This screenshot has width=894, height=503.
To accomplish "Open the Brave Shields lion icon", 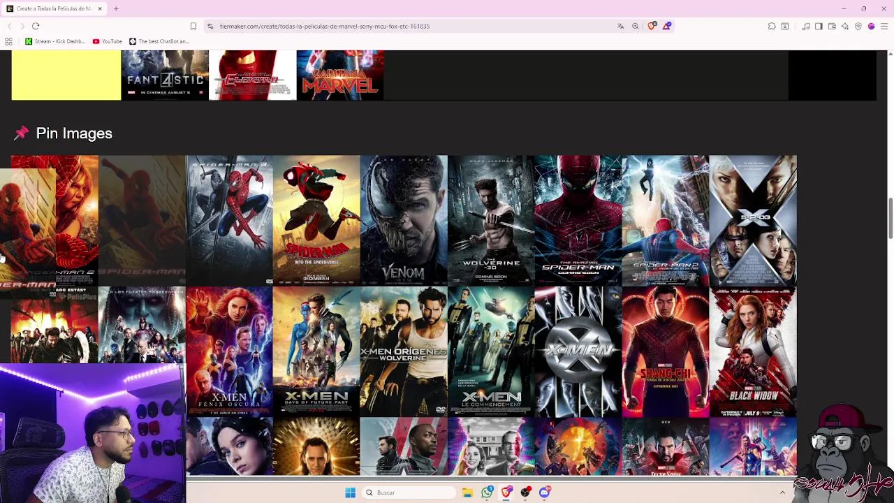I will click(652, 26).
